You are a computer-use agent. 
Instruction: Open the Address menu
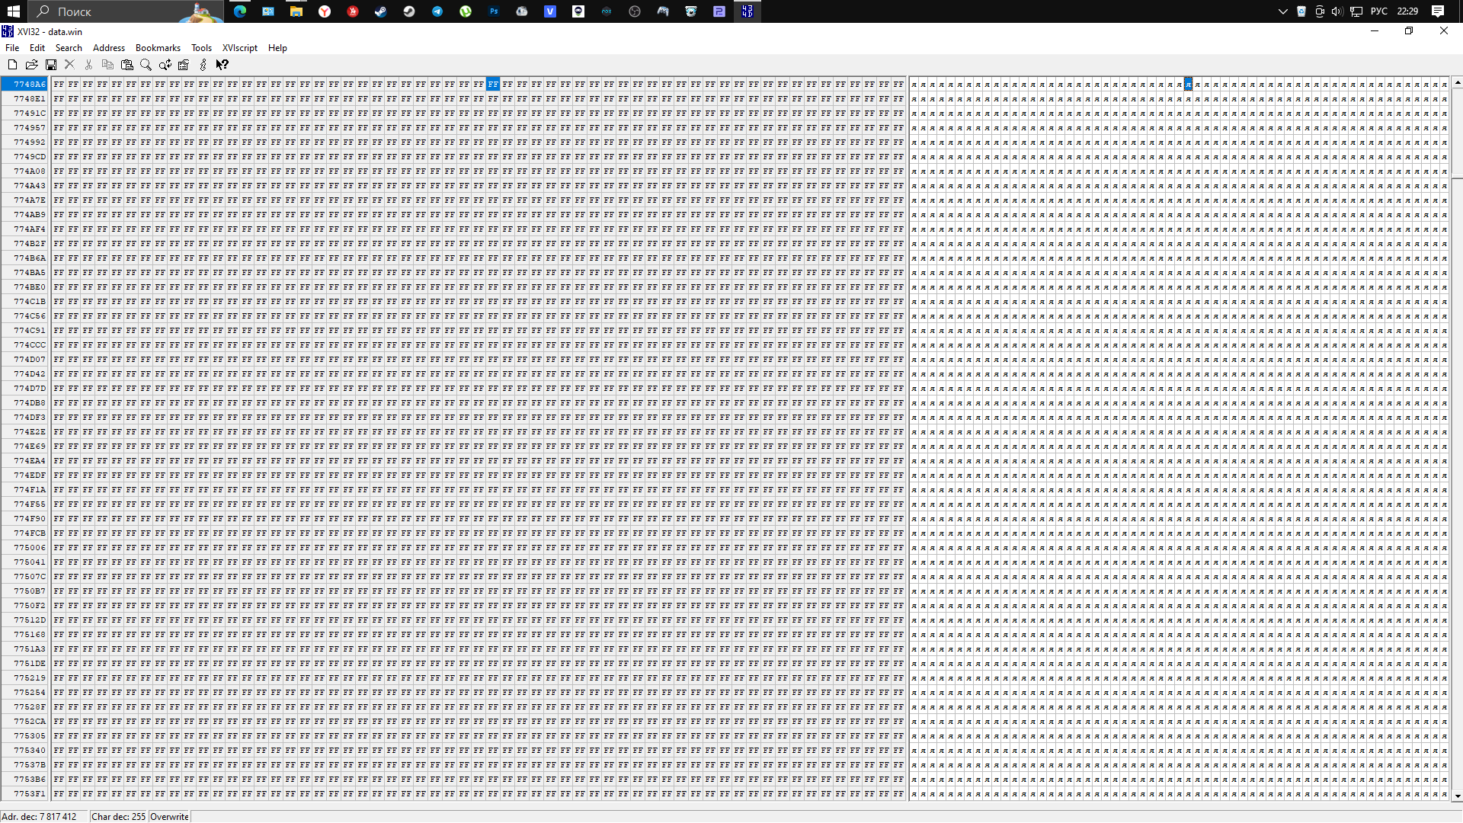click(x=109, y=48)
